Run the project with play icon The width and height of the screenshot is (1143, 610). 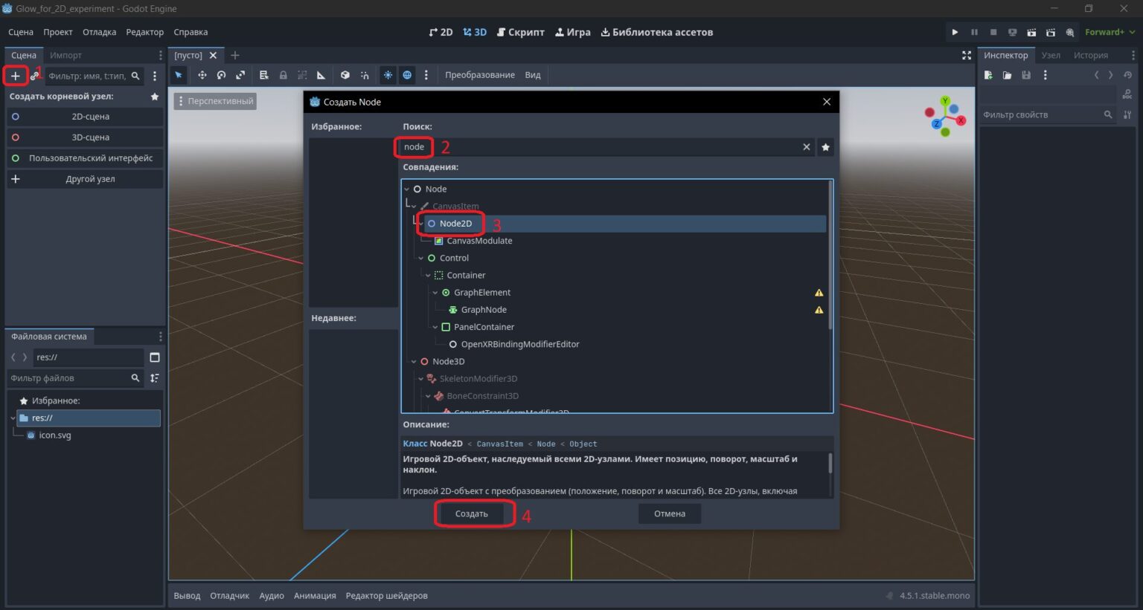pos(955,32)
